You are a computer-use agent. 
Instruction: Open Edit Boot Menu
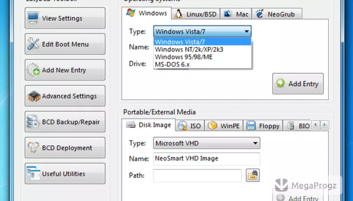point(65,44)
